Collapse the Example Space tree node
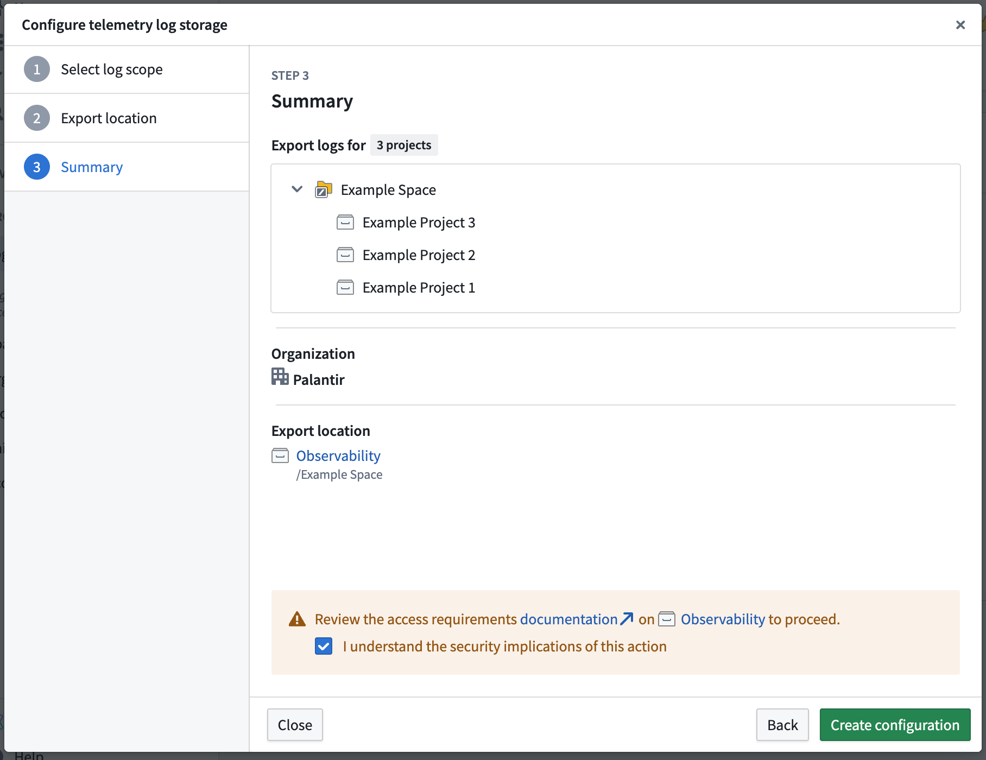 297,189
